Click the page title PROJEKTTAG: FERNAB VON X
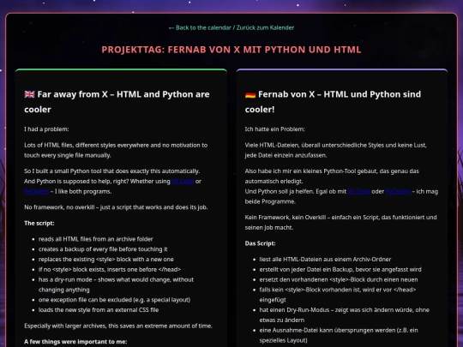Screen dimensions: 463x347 [x=231, y=50]
